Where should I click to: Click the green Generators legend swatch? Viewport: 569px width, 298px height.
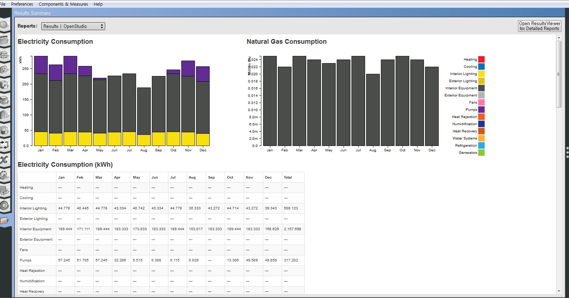pos(481,153)
